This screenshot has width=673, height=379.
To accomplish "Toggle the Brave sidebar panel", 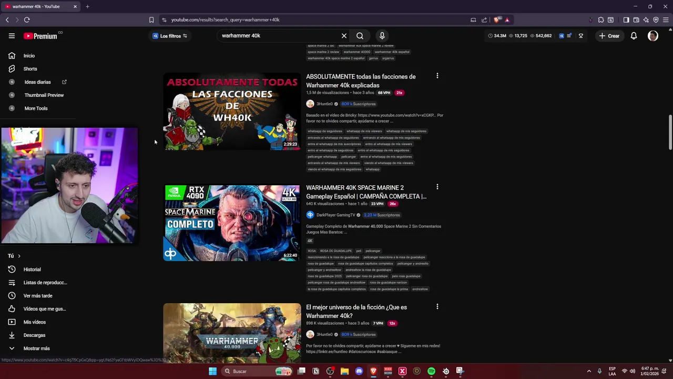I will 626,19.
